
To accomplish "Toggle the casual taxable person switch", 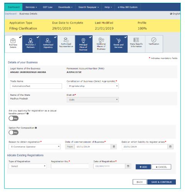I will click(13, 118).
